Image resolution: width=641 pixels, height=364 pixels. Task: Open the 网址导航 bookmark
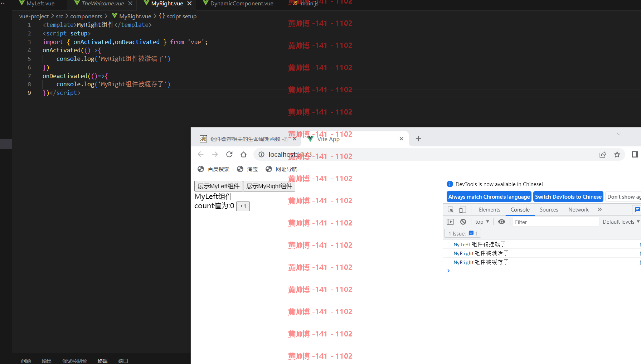(x=281, y=169)
